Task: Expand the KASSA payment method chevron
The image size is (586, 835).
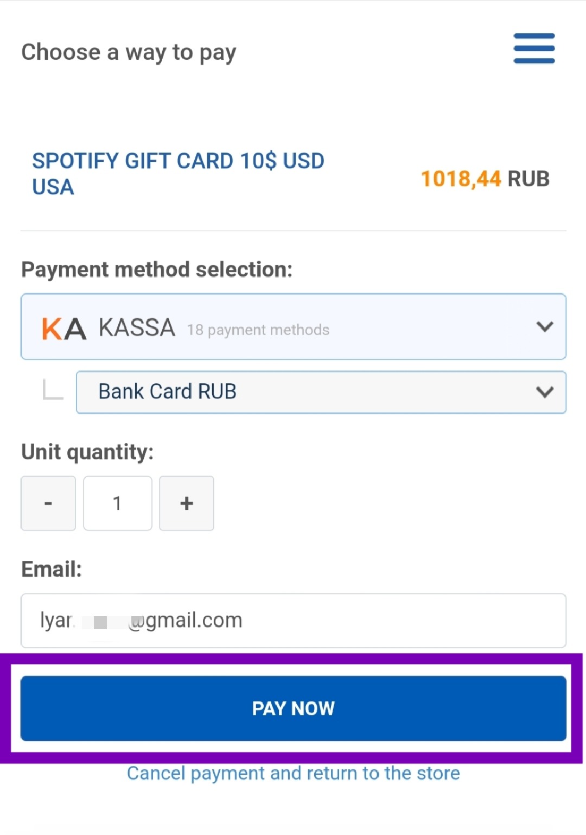Action: coord(544,327)
